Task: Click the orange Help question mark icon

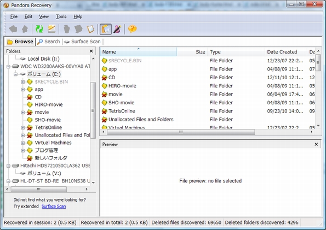Action: (132, 29)
